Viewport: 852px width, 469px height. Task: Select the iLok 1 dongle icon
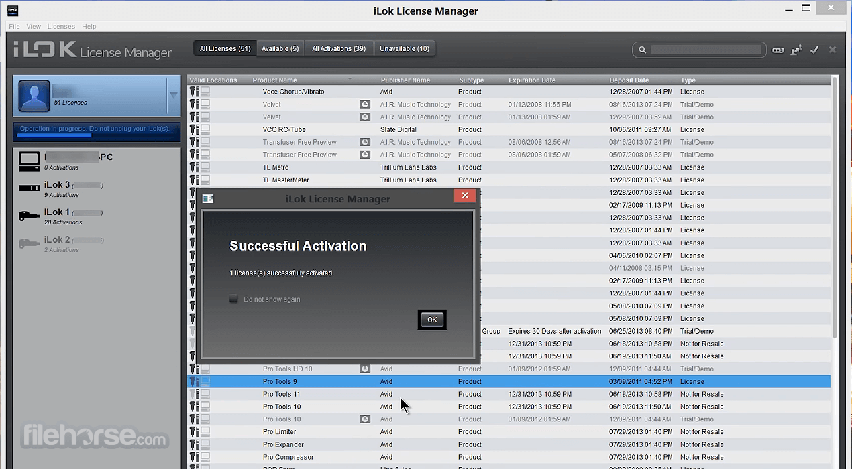coord(29,216)
